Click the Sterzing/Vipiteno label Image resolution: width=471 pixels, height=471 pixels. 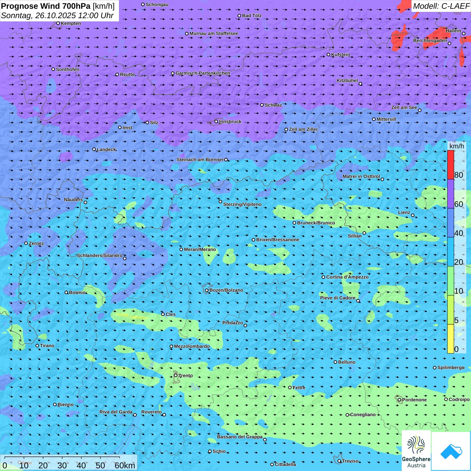pyautogui.click(x=242, y=204)
